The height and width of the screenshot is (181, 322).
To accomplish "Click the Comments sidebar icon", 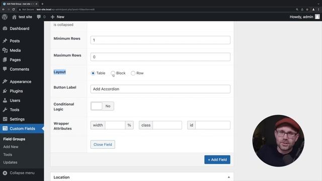I will click(5, 69).
